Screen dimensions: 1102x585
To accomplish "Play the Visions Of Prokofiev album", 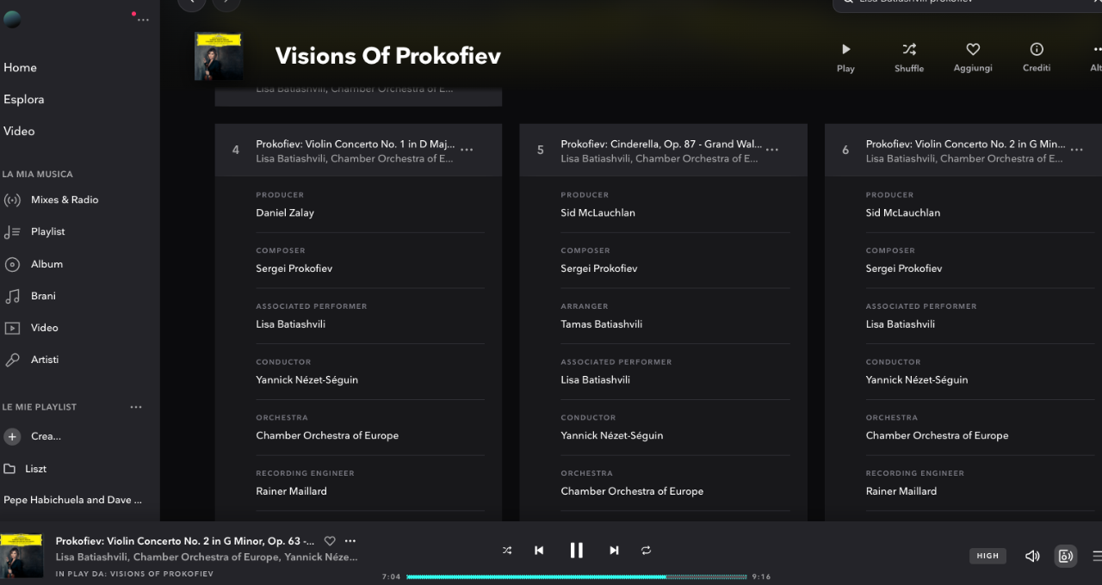I will (x=845, y=57).
